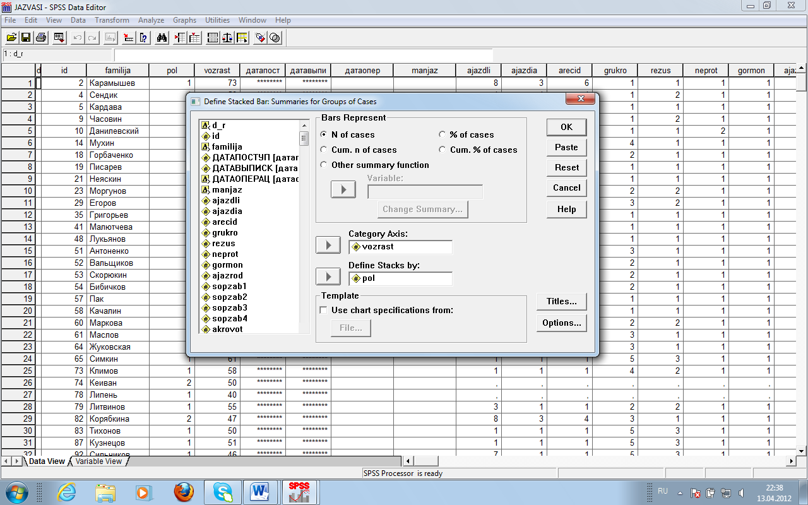
Task: Open Firefox from the taskbar
Action: (x=184, y=492)
